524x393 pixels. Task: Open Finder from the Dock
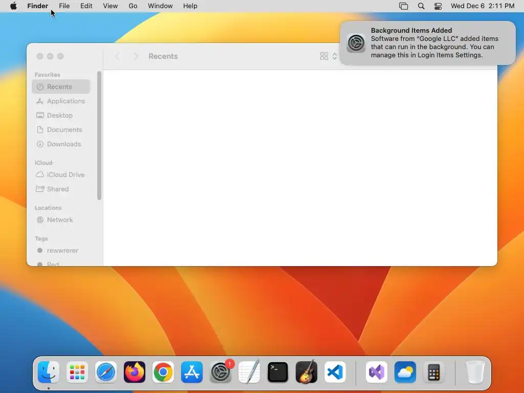coord(49,372)
